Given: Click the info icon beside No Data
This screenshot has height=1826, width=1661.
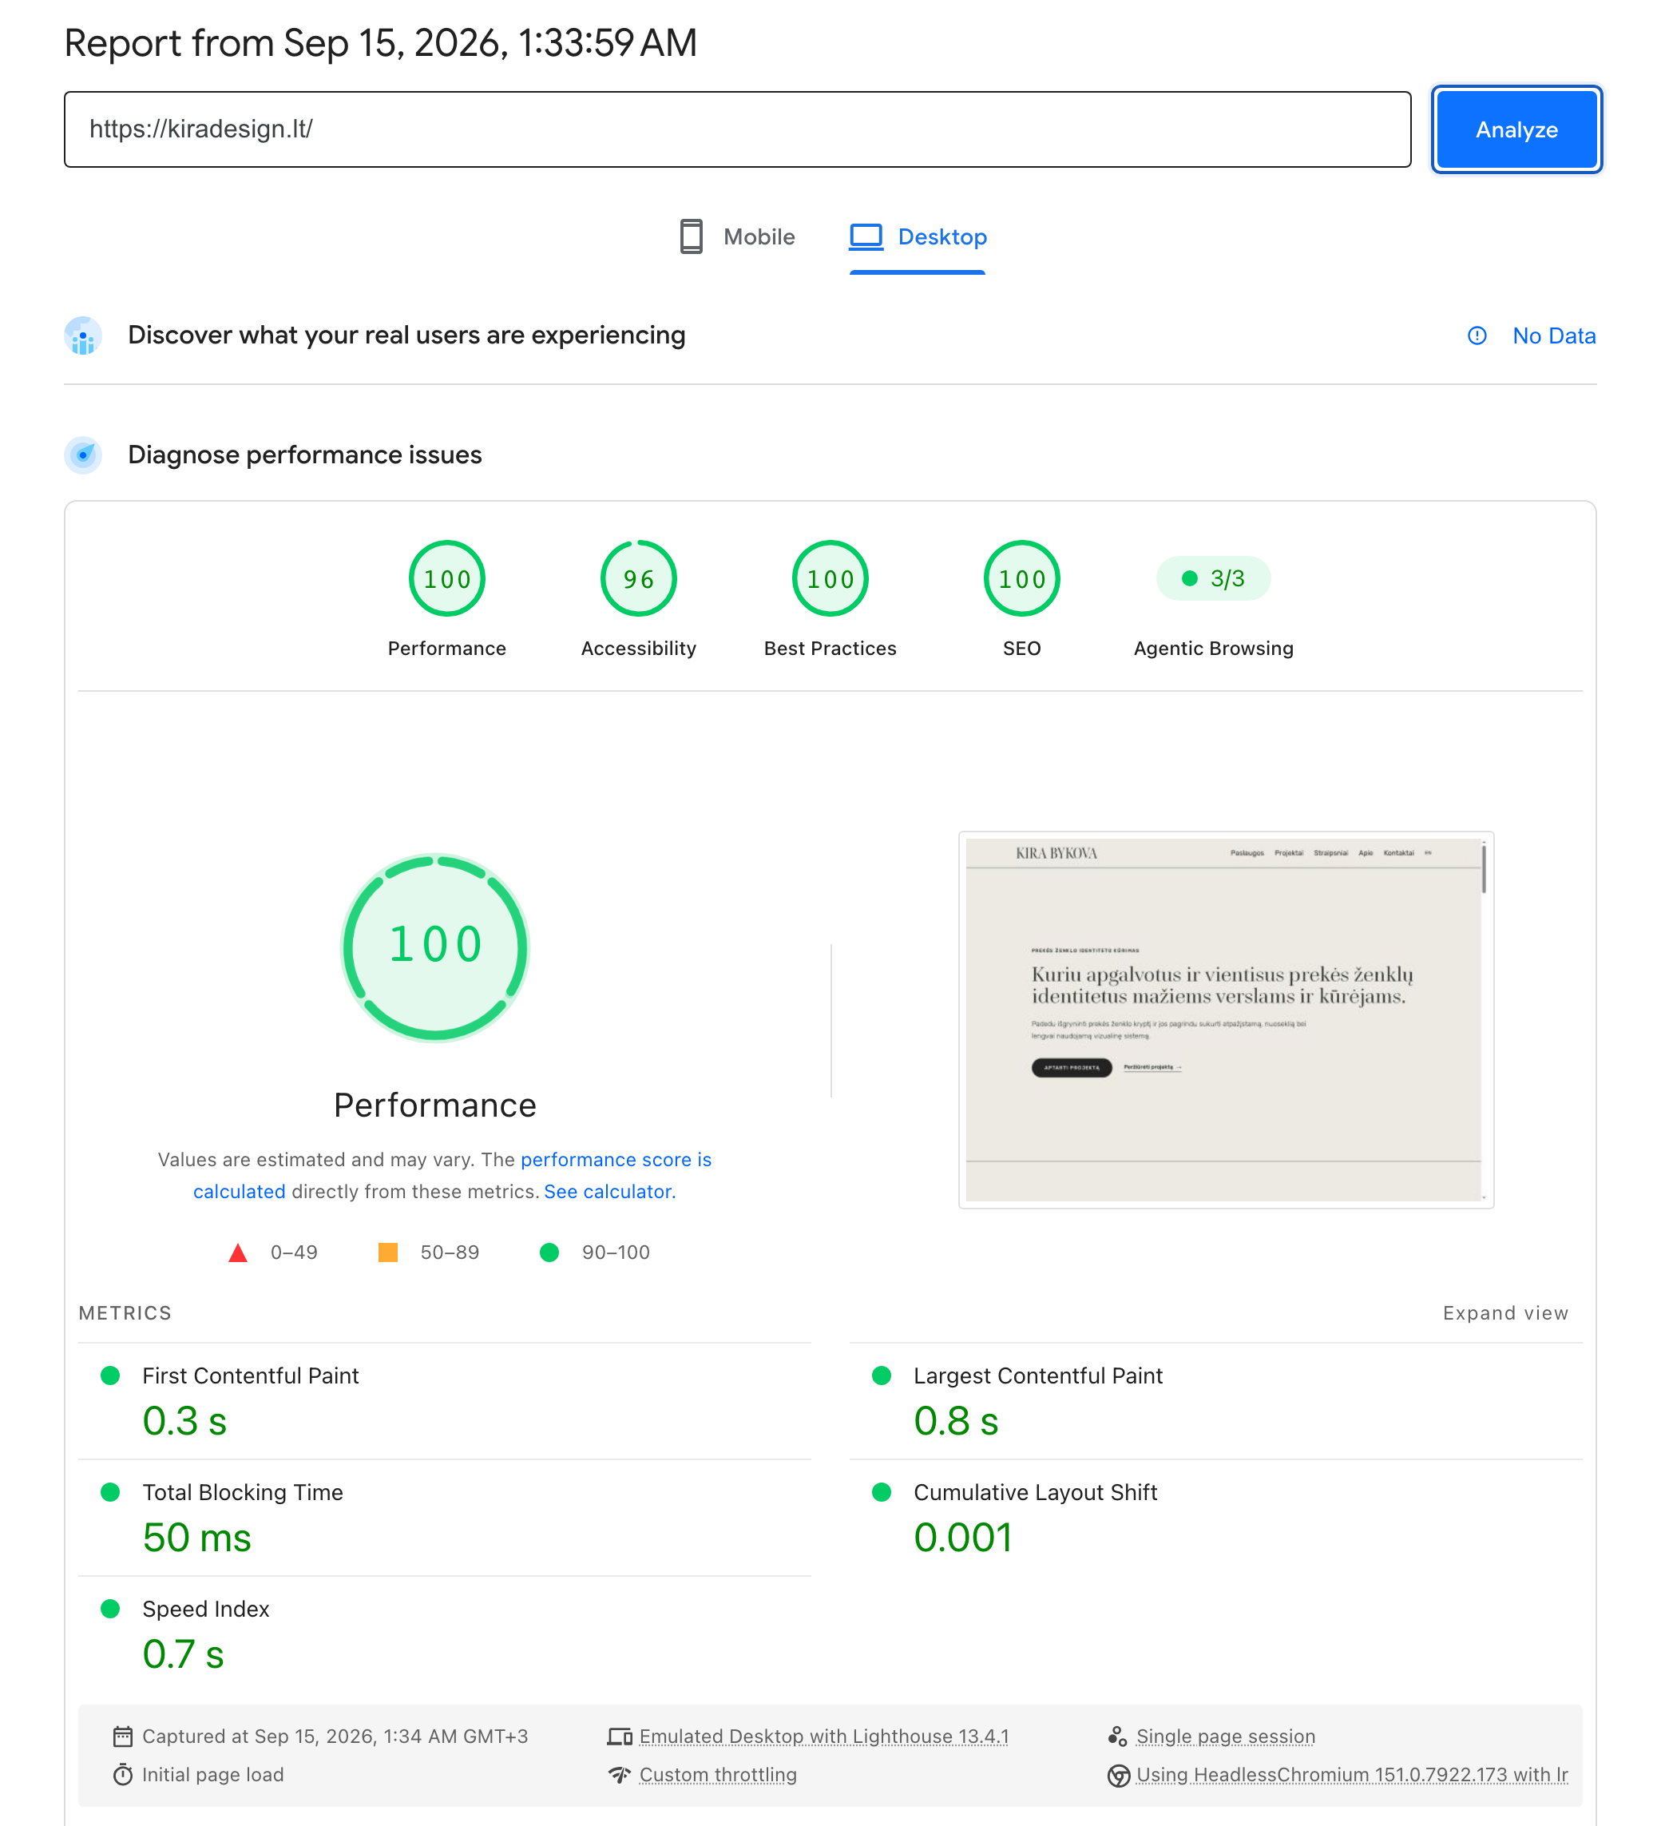Looking at the screenshot, I should 1477,336.
